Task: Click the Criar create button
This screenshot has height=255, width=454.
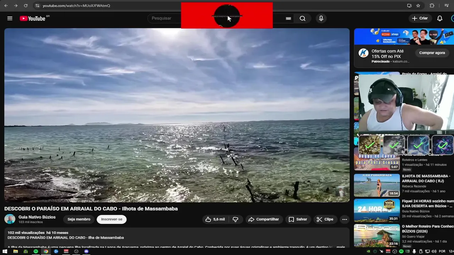Action: tap(420, 18)
